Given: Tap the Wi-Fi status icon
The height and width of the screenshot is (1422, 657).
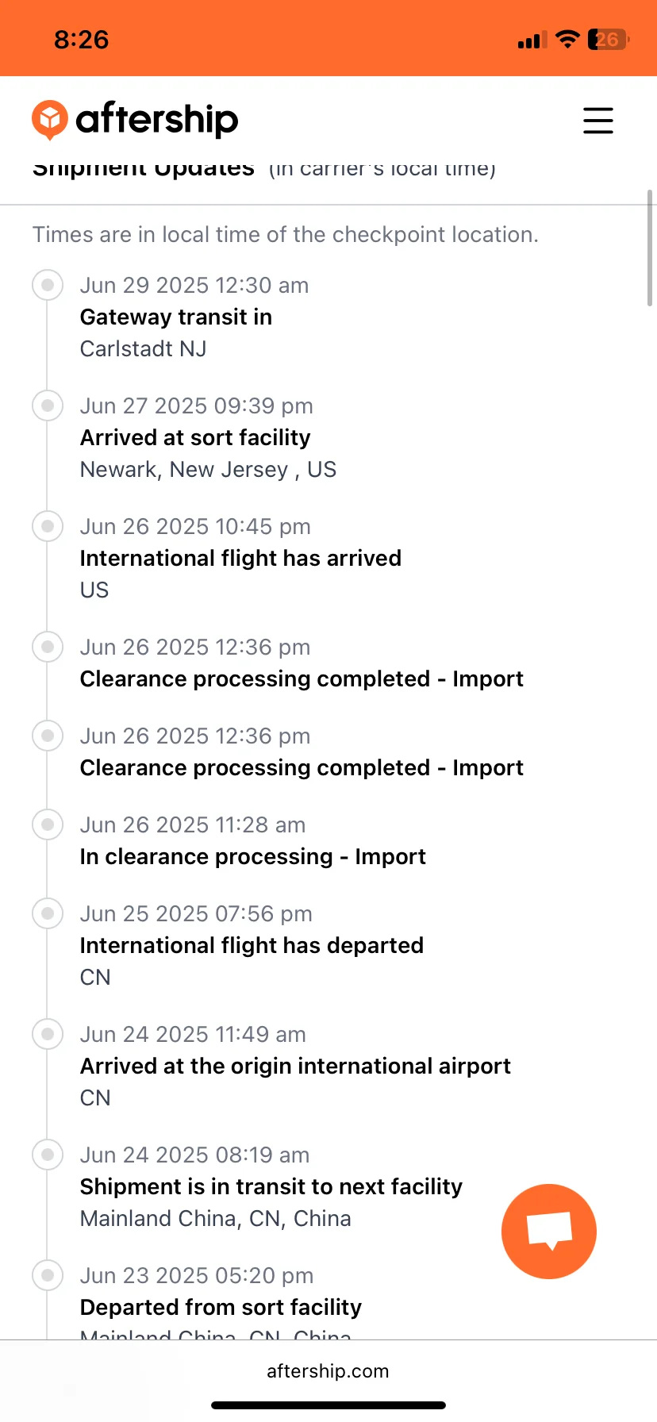Looking at the screenshot, I should [x=567, y=40].
